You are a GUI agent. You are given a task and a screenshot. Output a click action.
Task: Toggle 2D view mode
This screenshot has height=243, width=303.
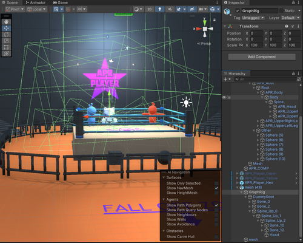[149, 9]
